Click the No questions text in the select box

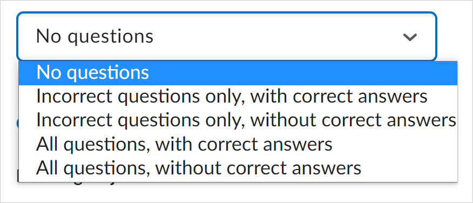point(94,37)
